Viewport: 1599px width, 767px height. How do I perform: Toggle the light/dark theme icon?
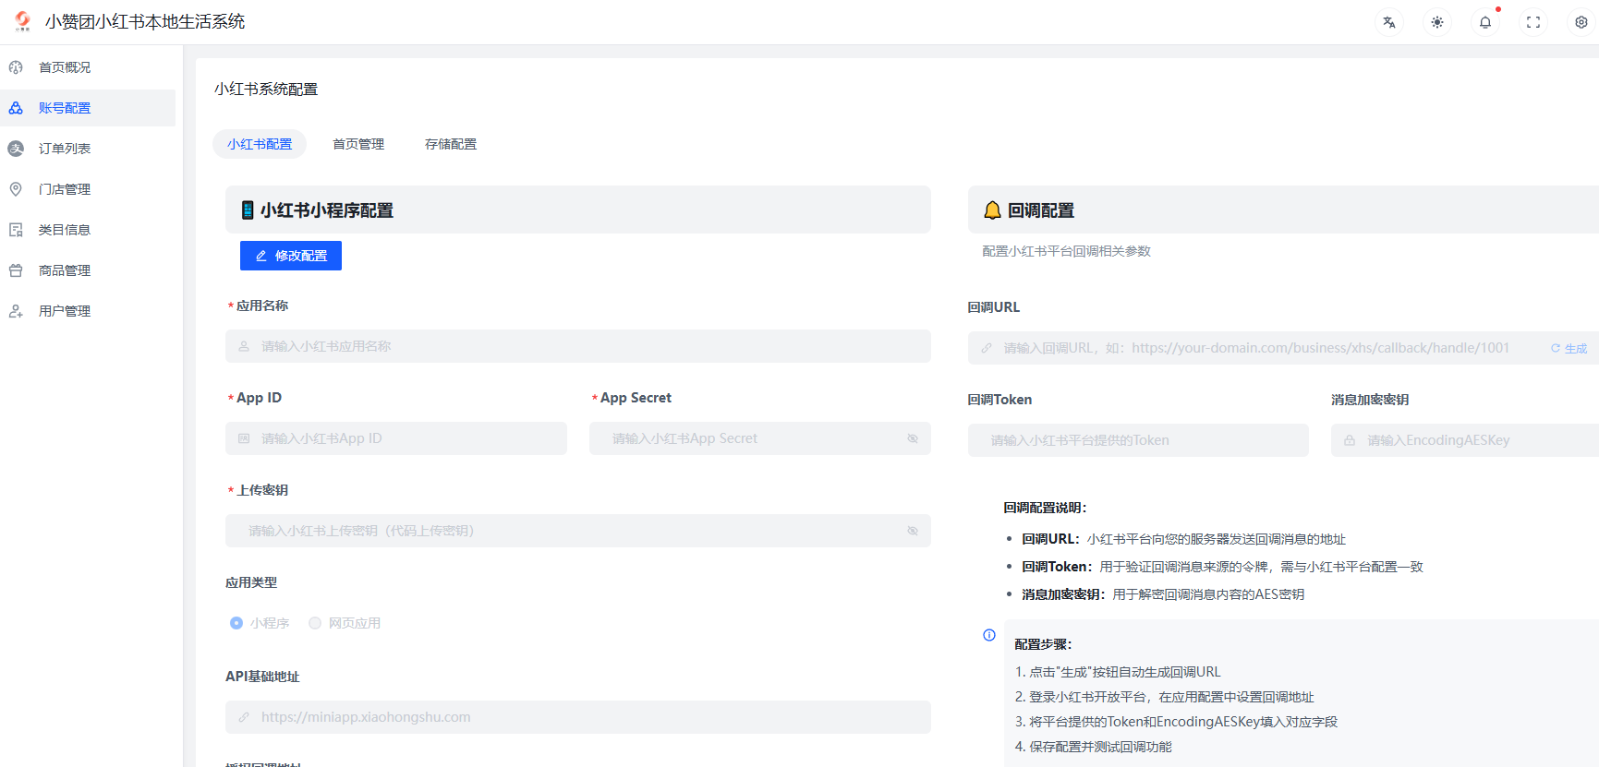[1437, 22]
